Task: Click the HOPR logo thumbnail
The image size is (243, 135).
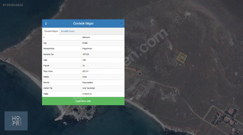Action: click(x=16, y=121)
